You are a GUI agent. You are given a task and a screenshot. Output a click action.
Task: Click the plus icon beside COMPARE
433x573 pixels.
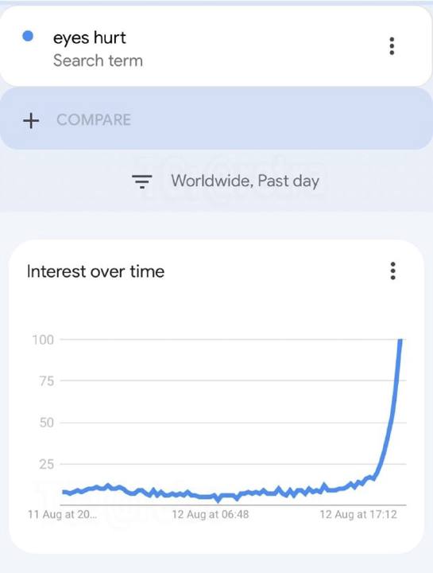coord(31,120)
